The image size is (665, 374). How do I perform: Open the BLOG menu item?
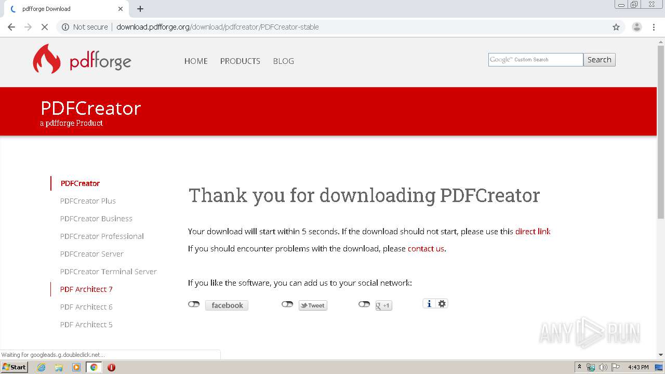[284, 61]
